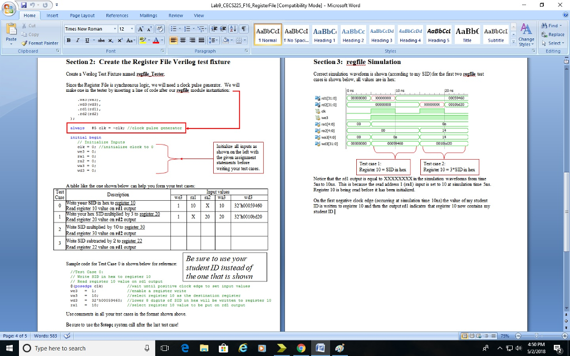
Task: Click the strikethrough icon
Action: point(100,40)
